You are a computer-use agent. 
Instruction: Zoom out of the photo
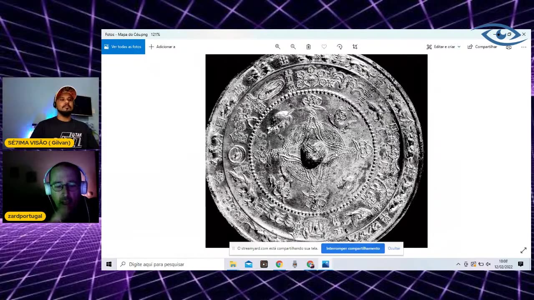point(293,47)
